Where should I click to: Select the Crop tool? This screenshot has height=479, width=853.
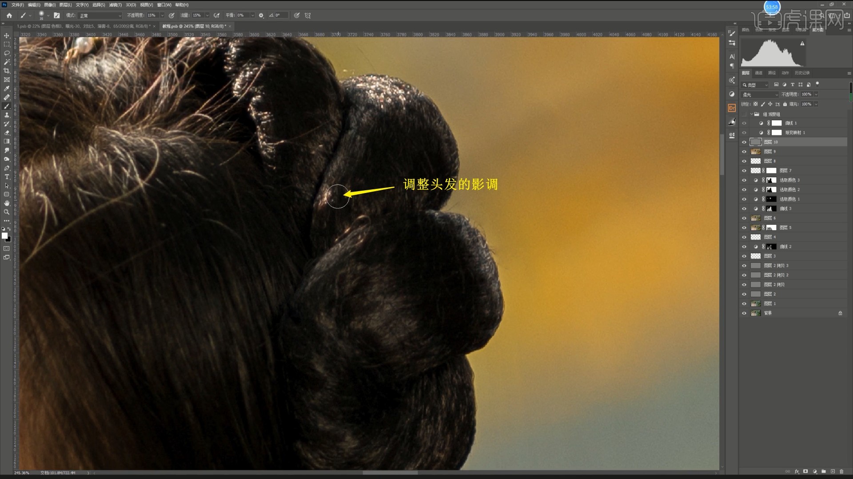pyautogui.click(x=7, y=71)
